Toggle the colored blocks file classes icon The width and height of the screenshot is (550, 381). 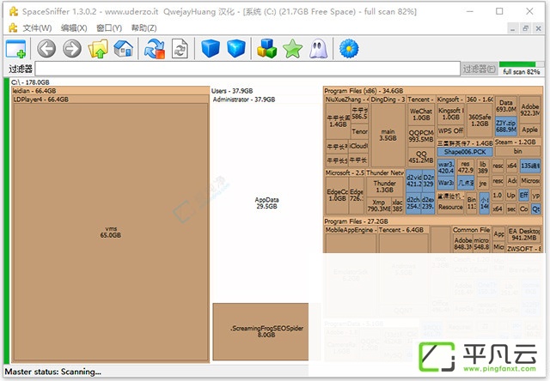(267, 48)
